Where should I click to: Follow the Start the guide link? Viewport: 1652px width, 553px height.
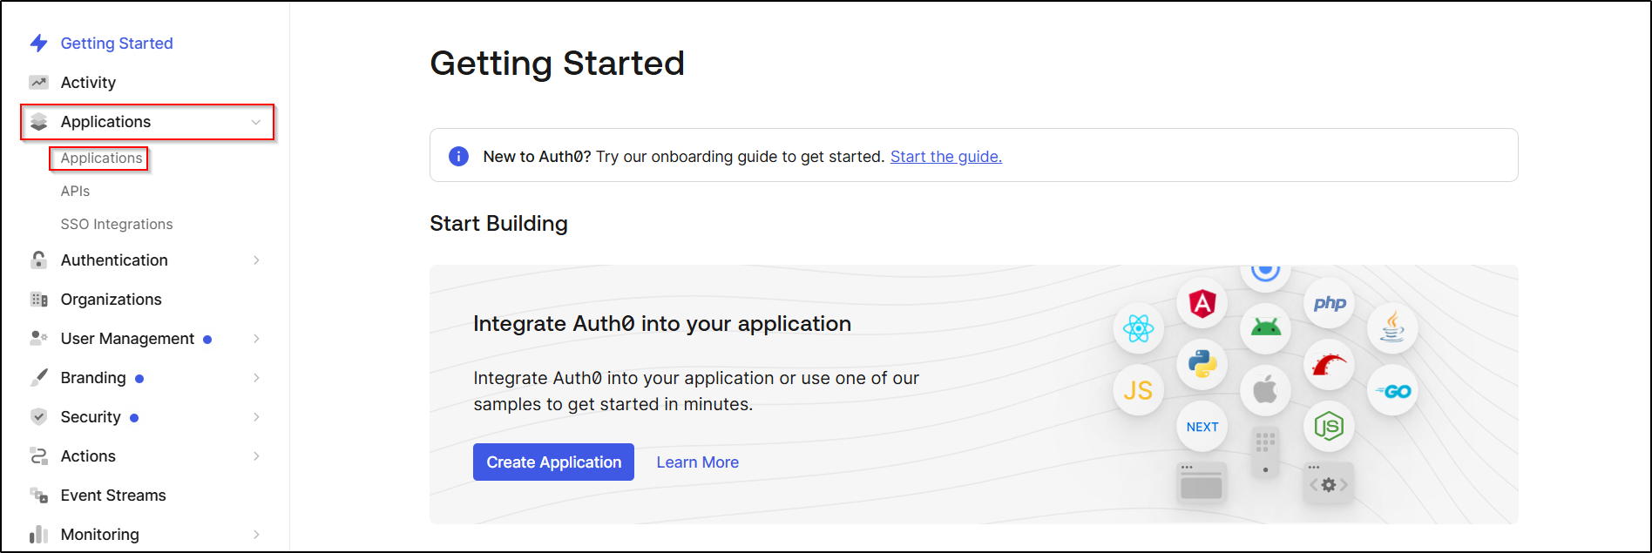pos(946,156)
